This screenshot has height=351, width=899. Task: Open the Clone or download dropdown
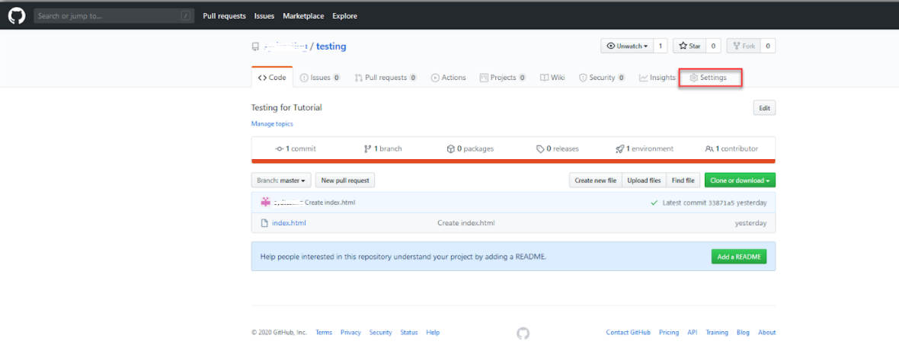click(740, 180)
